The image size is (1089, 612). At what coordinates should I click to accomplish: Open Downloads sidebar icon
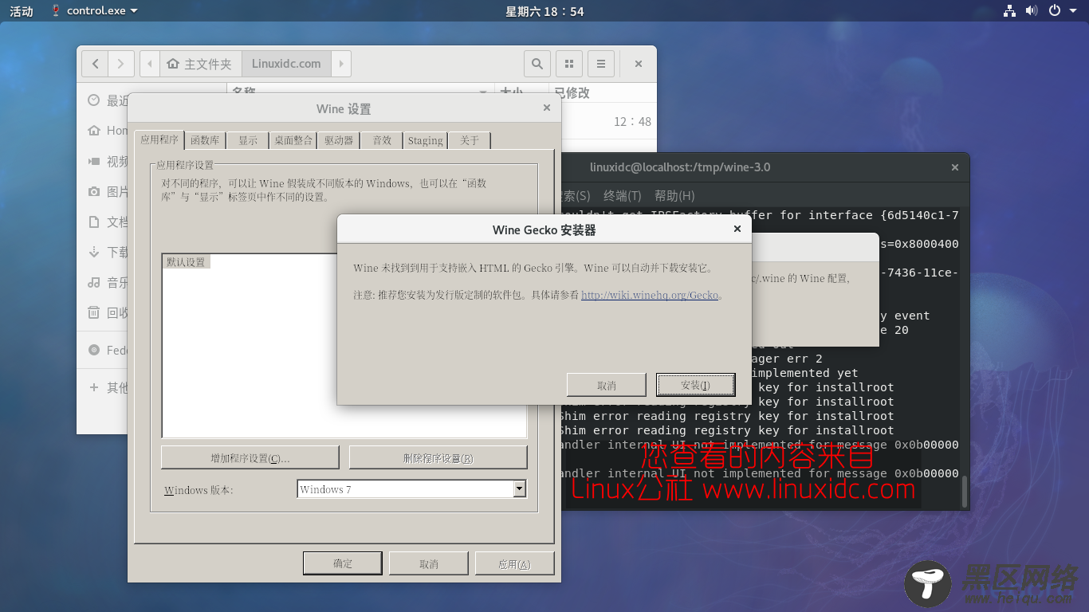tap(94, 252)
